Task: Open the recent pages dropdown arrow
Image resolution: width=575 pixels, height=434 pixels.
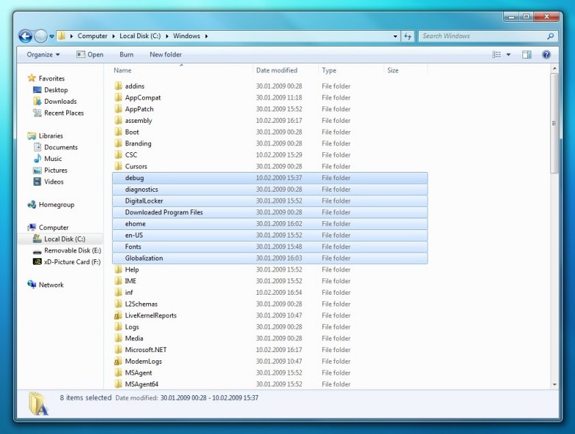Action: pos(52,36)
